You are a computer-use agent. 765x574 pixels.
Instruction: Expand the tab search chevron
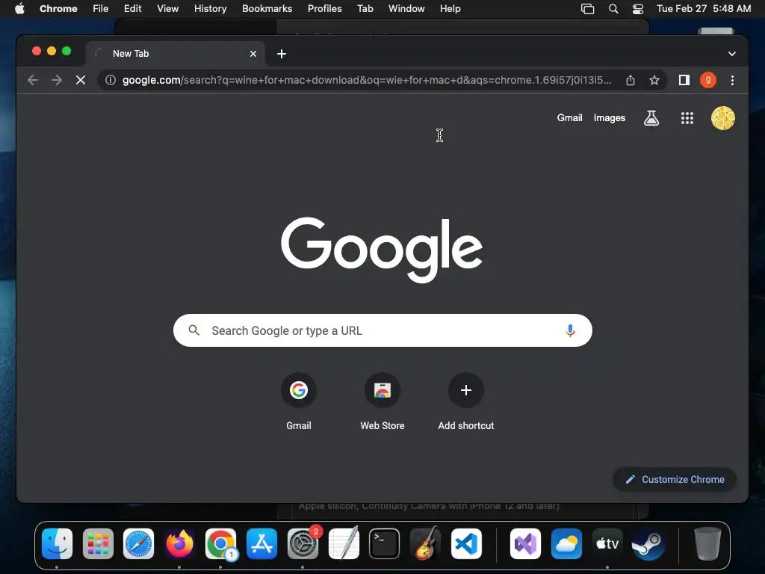point(732,54)
